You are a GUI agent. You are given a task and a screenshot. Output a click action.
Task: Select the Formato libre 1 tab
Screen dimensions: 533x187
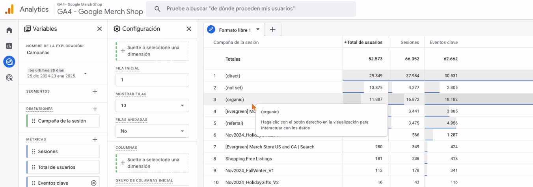pos(235,30)
